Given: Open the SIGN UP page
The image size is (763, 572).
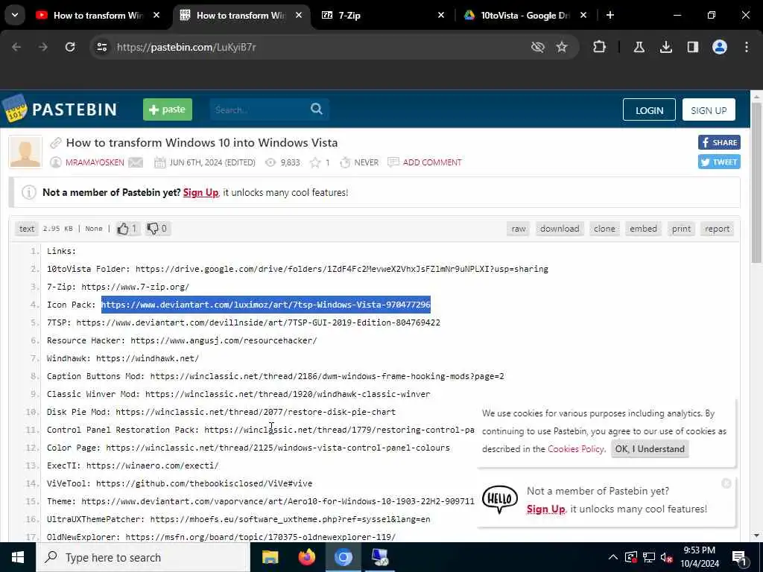Looking at the screenshot, I should (x=709, y=110).
